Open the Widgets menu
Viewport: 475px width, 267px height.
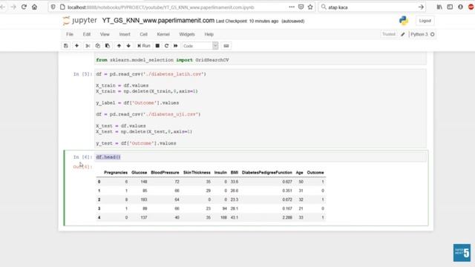point(187,34)
